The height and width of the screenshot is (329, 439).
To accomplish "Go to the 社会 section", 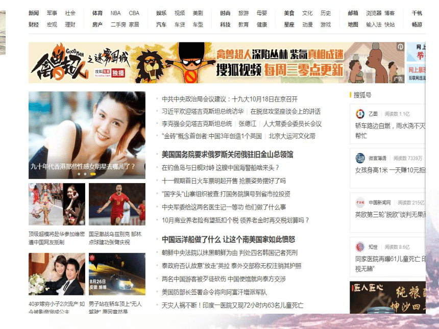I will pyautogui.click(x=70, y=13).
